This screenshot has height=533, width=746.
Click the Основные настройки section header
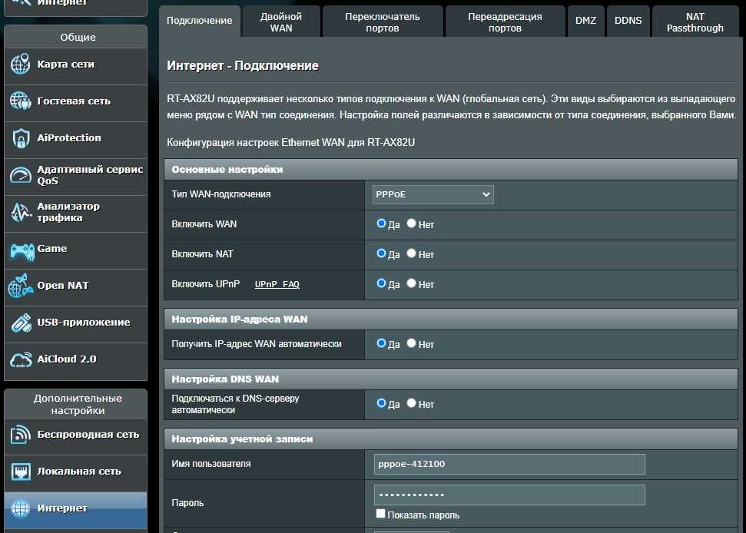450,169
